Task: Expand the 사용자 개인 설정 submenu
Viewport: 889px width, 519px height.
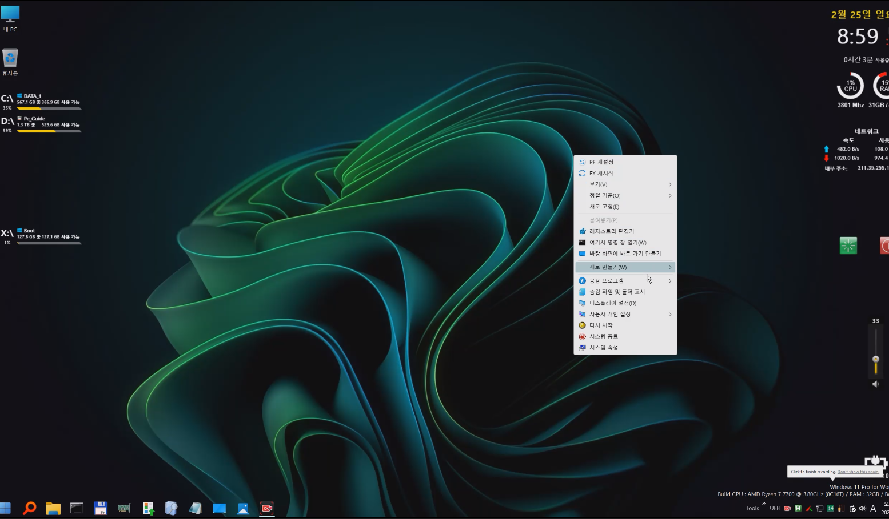Action: click(x=625, y=314)
